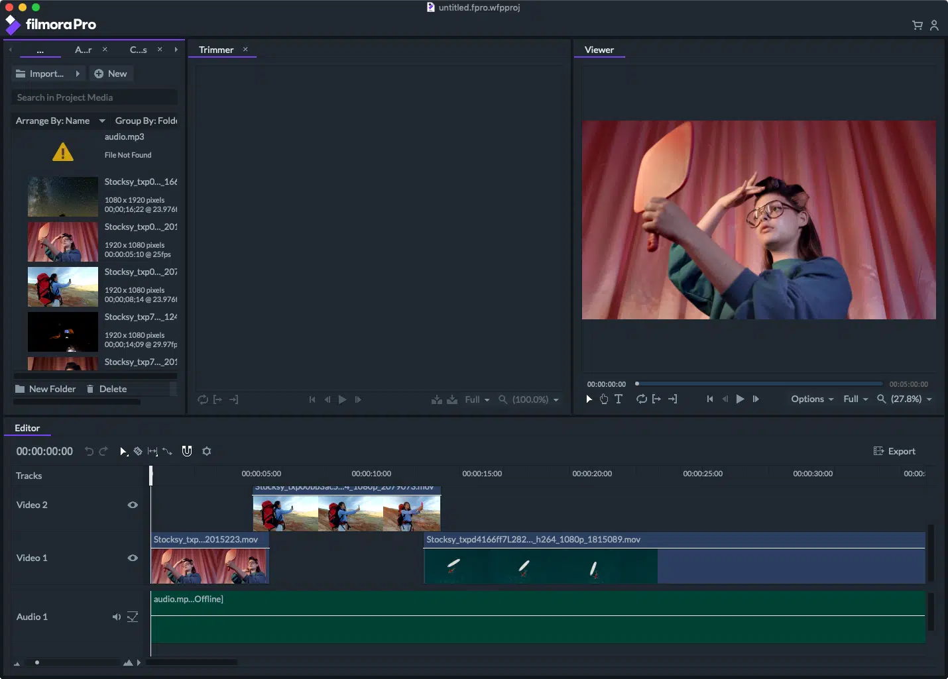Open the Editor timeline settings gear
This screenshot has height=679, width=948.
pos(207,451)
